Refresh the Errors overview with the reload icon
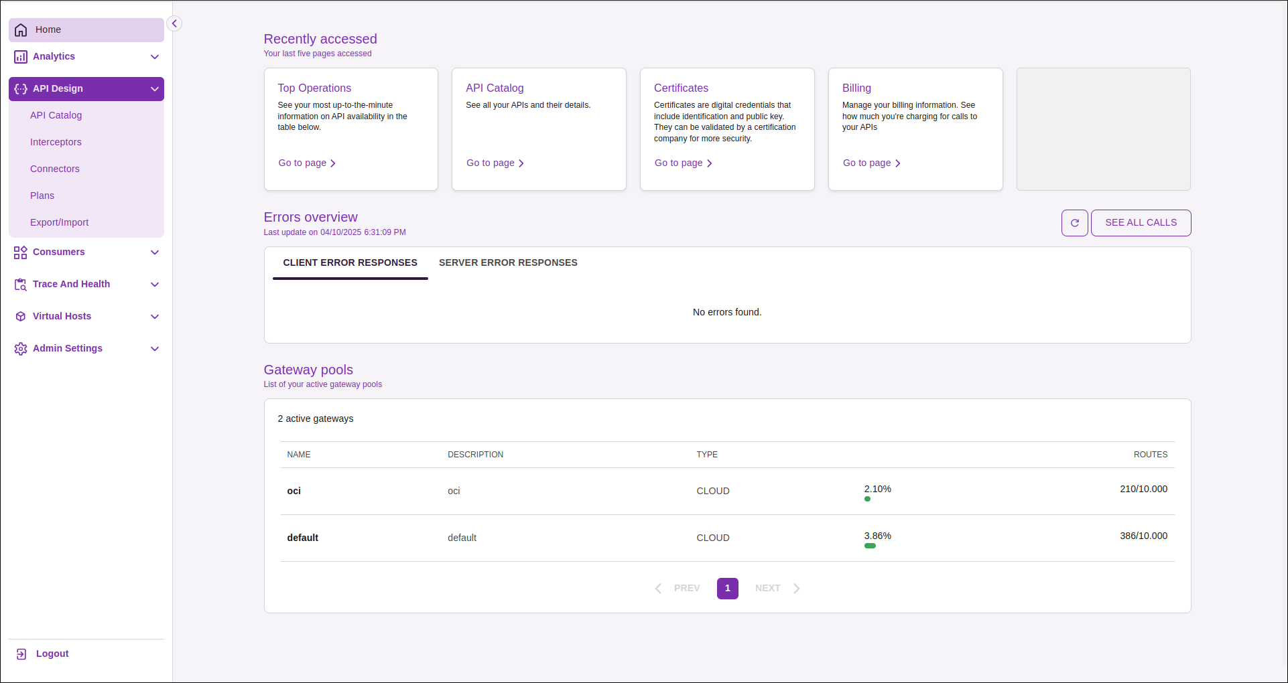The height and width of the screenshot is (683, 1288). point(1075,222)
